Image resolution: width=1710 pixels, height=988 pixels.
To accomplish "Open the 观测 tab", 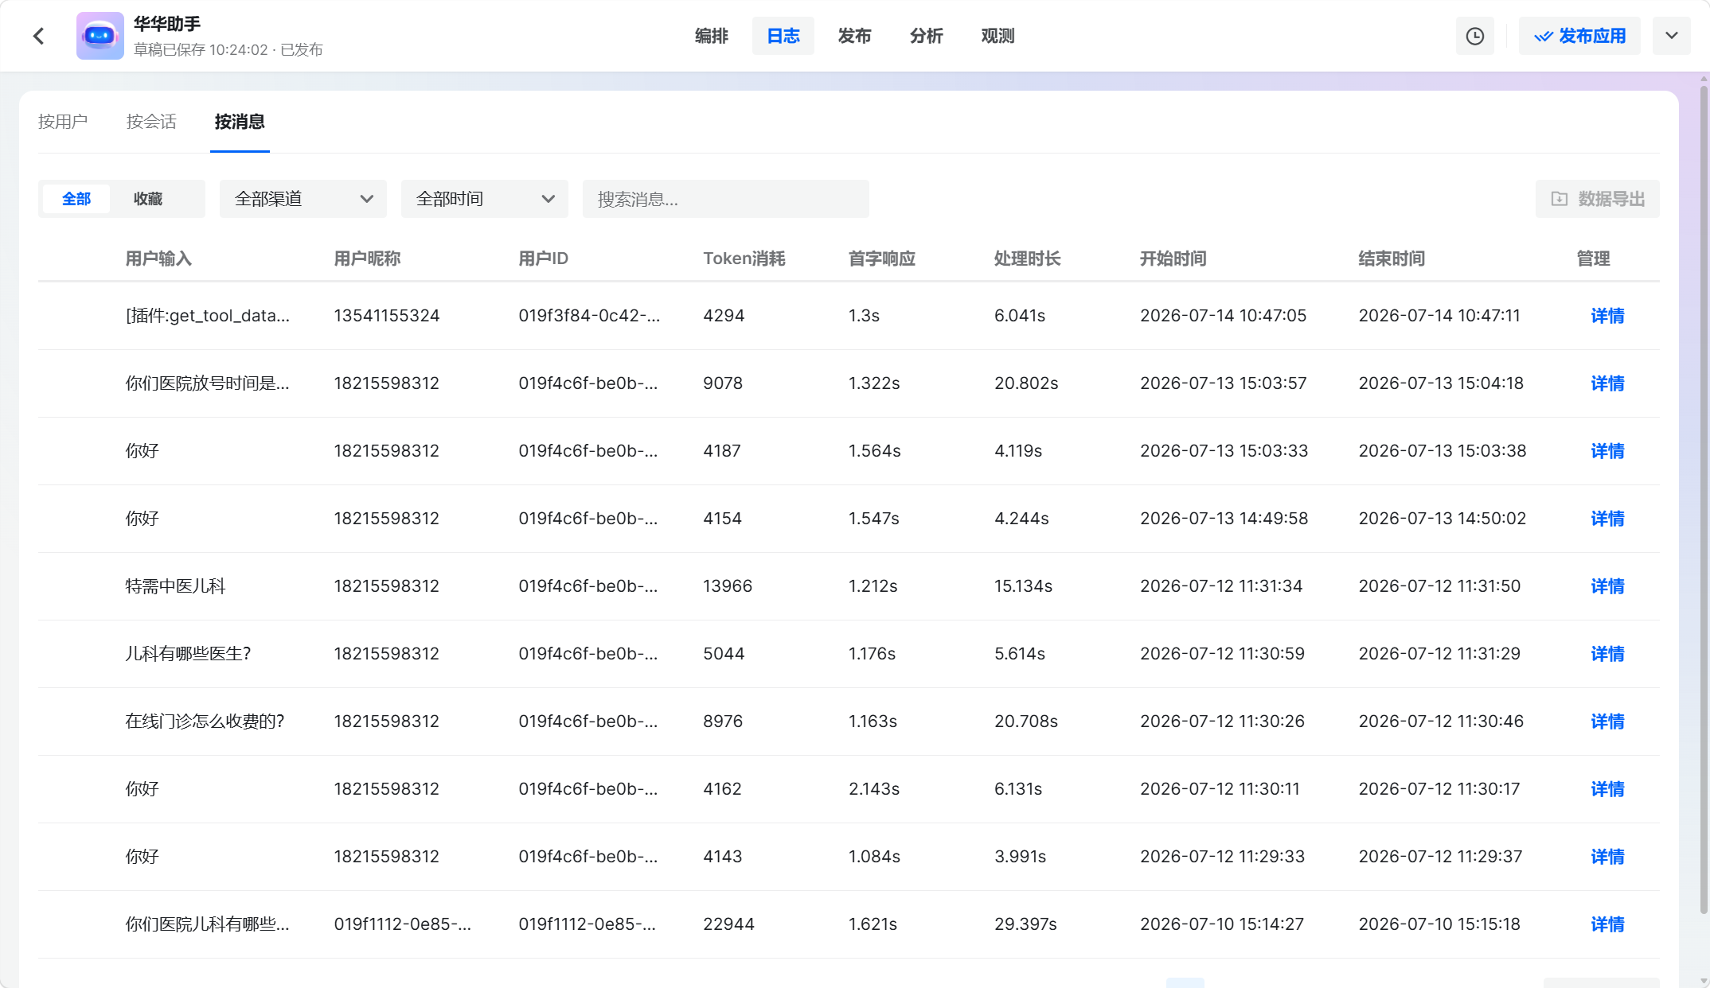I will coord(997,36).
